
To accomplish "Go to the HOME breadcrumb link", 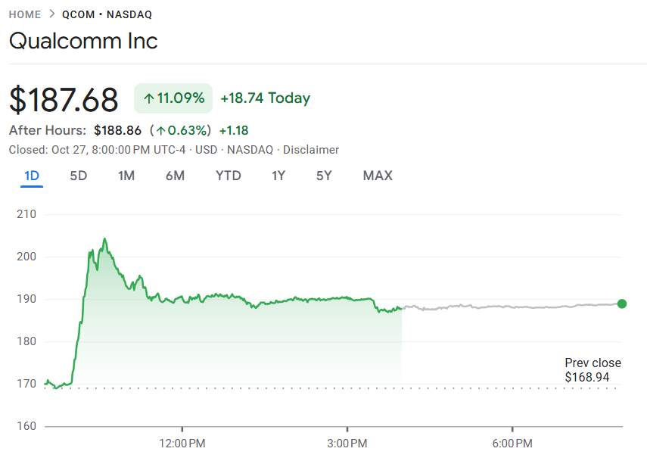I will click(25, 14).
